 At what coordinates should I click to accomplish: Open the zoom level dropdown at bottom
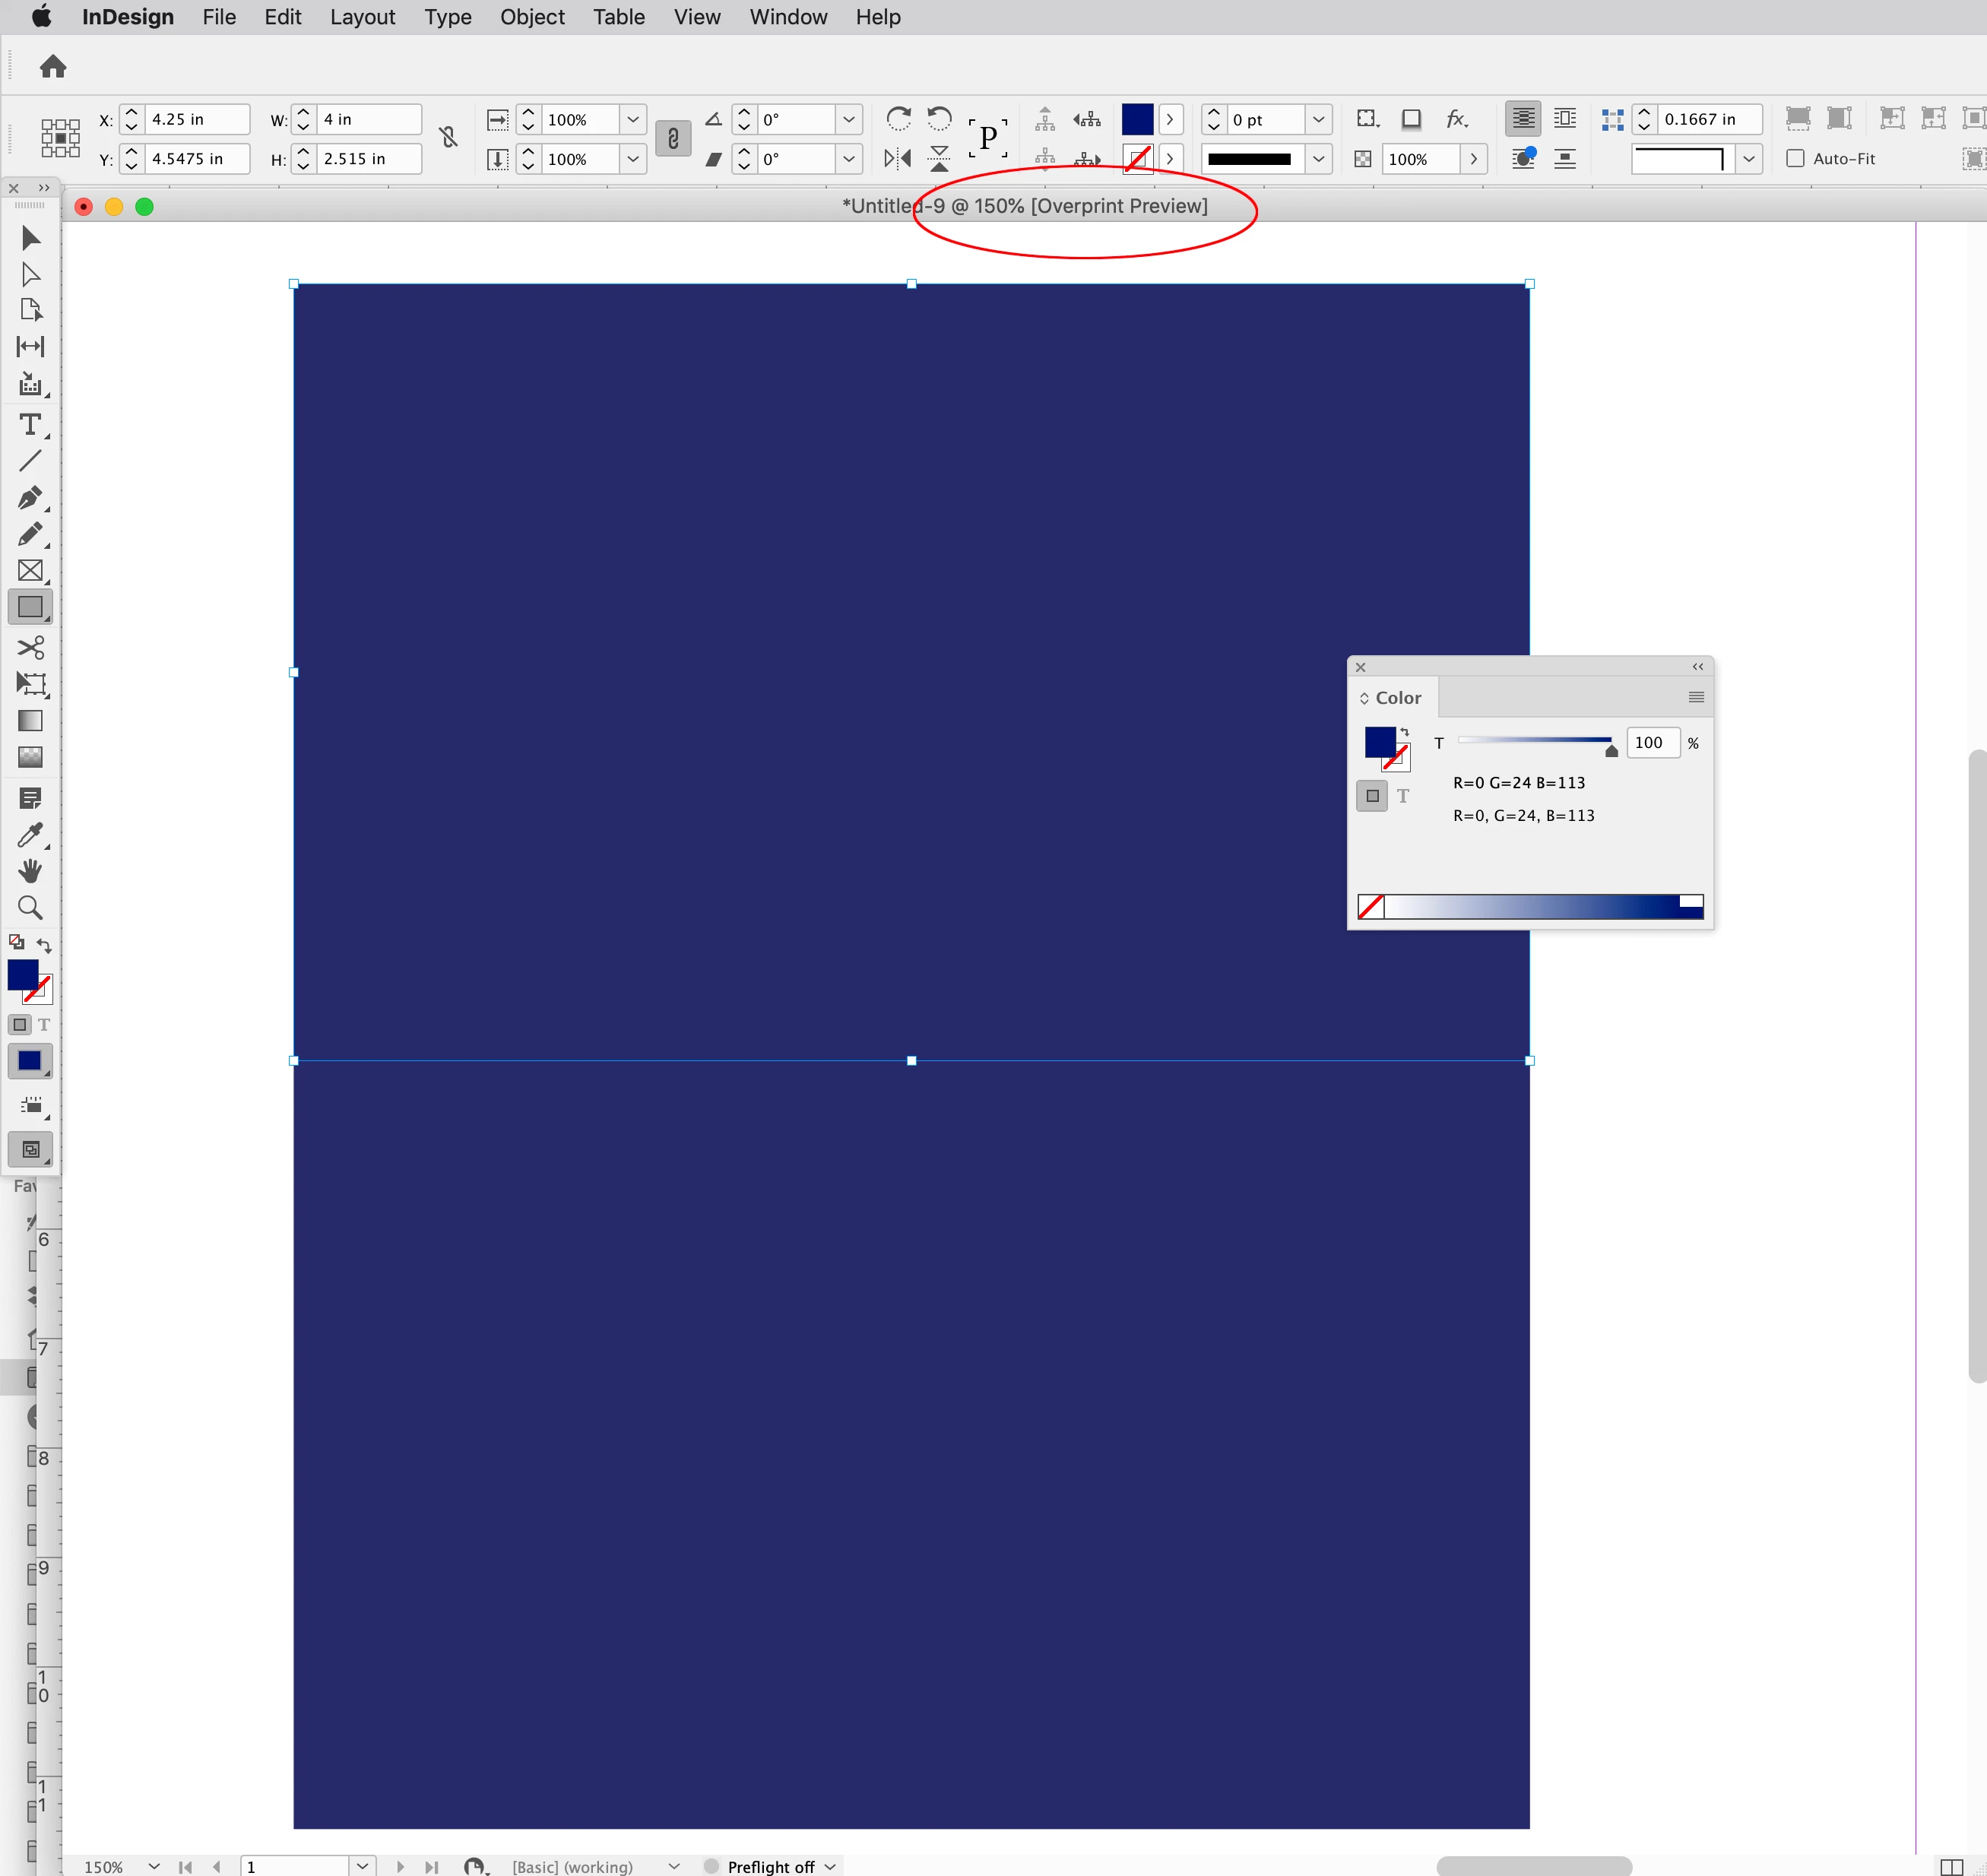pyautogui.click(x=154, y=1866)
